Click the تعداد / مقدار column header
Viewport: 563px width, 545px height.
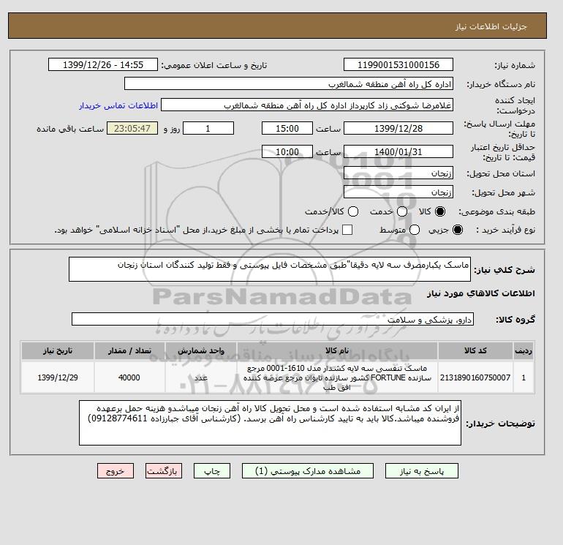pyautogui.click(x=129, y=350)
